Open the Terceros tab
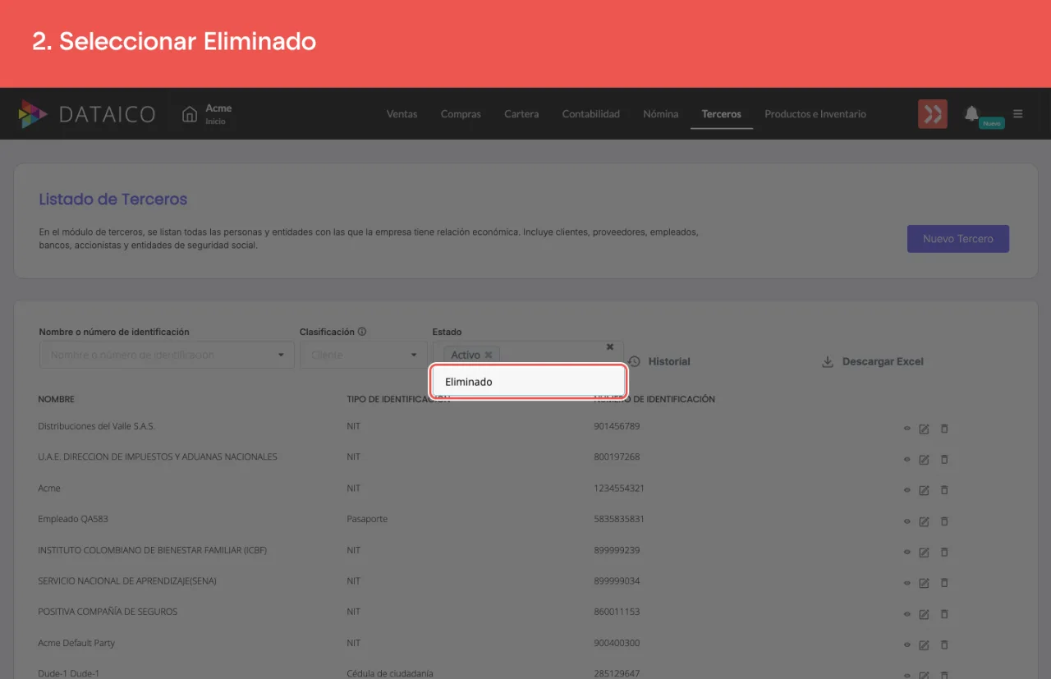The image size is (1051, 679). 722,114
